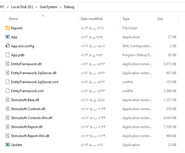Sort by Type column header

coord(126,19)
